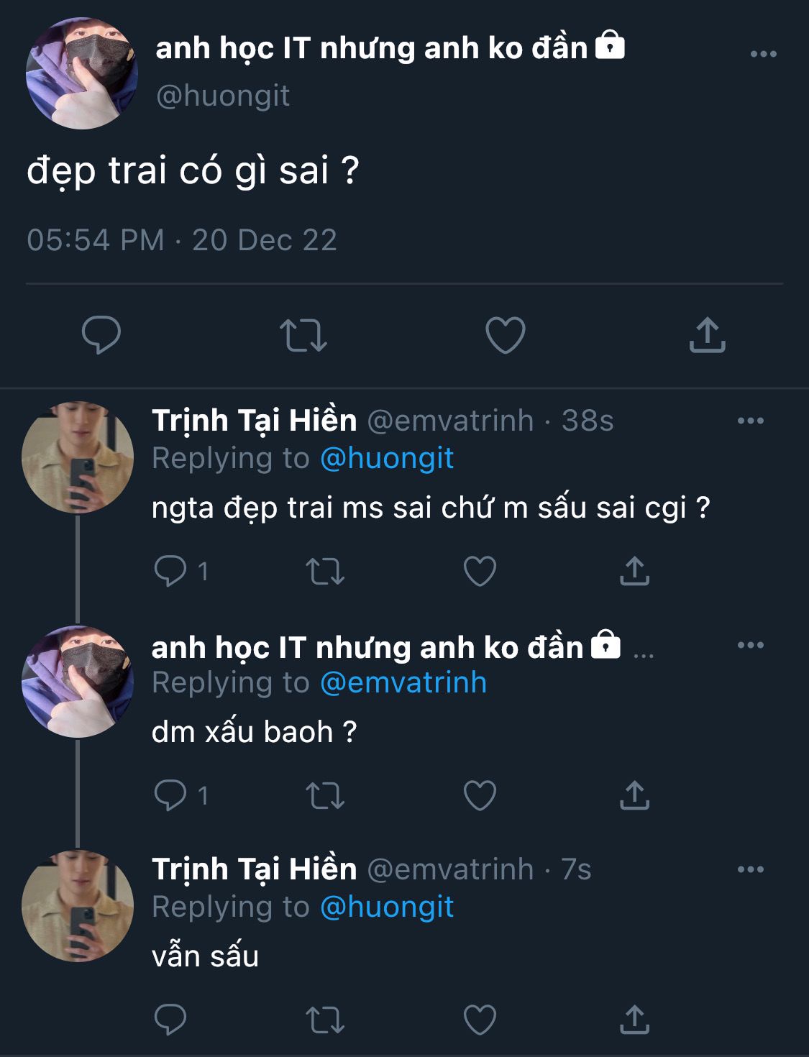This screenshot has height=1057, width=809.
Task: Reply to the main tweet
Action: click(101, 335)
